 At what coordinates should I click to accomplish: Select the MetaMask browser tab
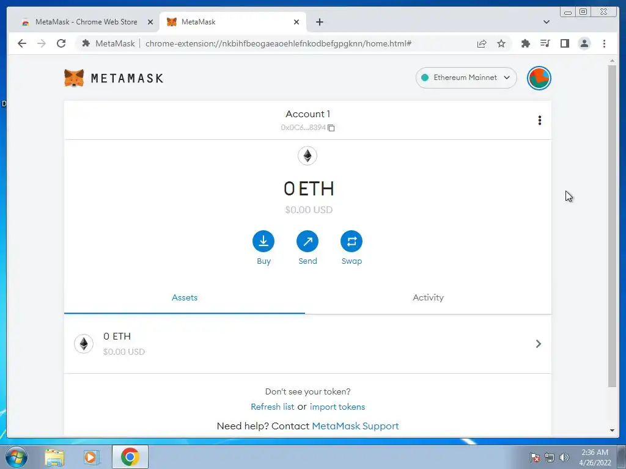tap(232, 22)
